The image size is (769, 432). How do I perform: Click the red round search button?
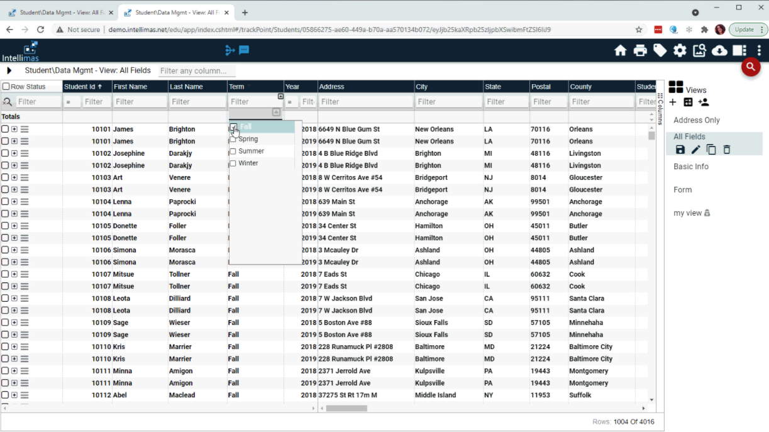751,67
